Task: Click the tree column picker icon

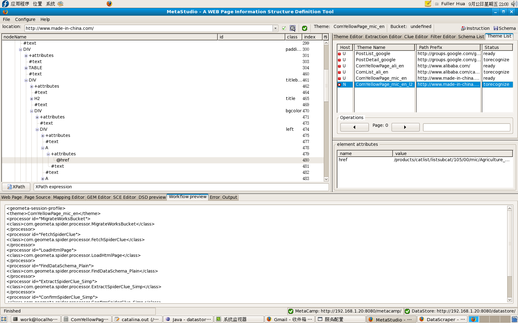Action: pos(325,37)
